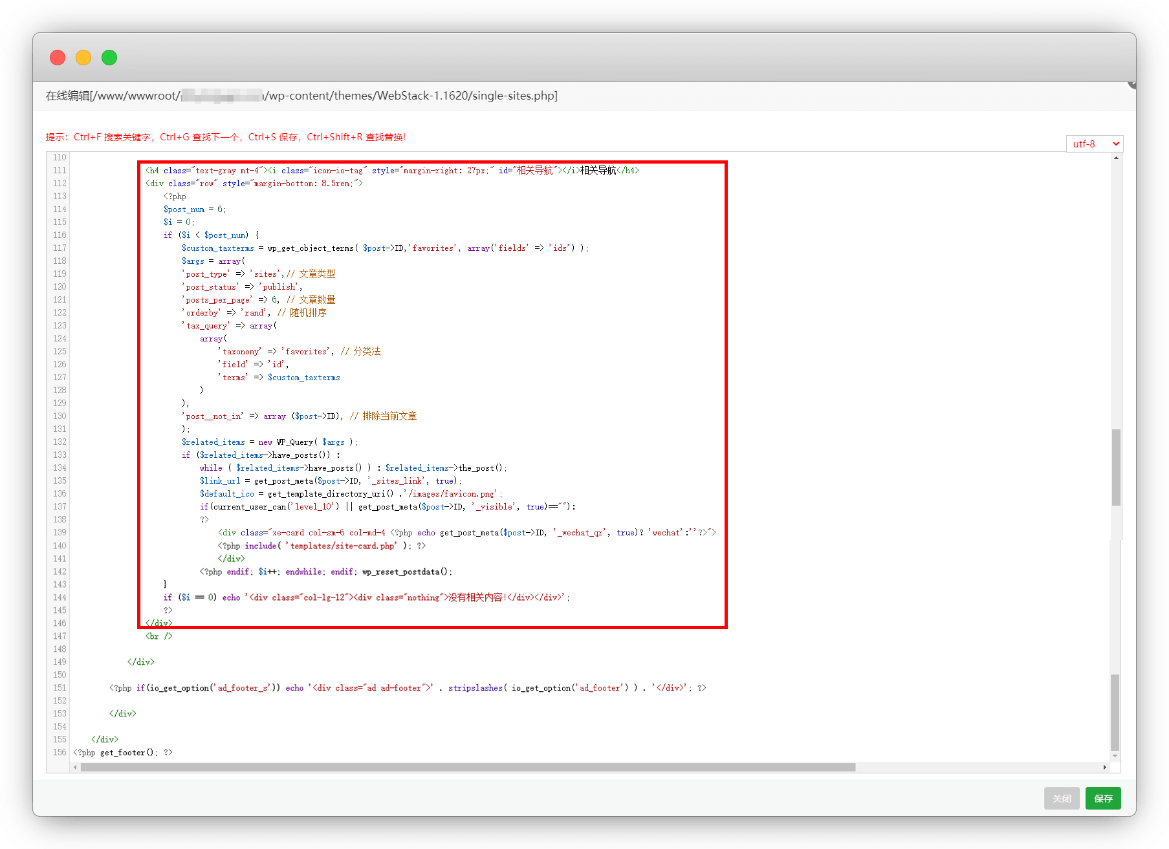Place cursor on get_footer() line
The height and width of the screenshot is (849, 1169).
click(x=123, y=753)
